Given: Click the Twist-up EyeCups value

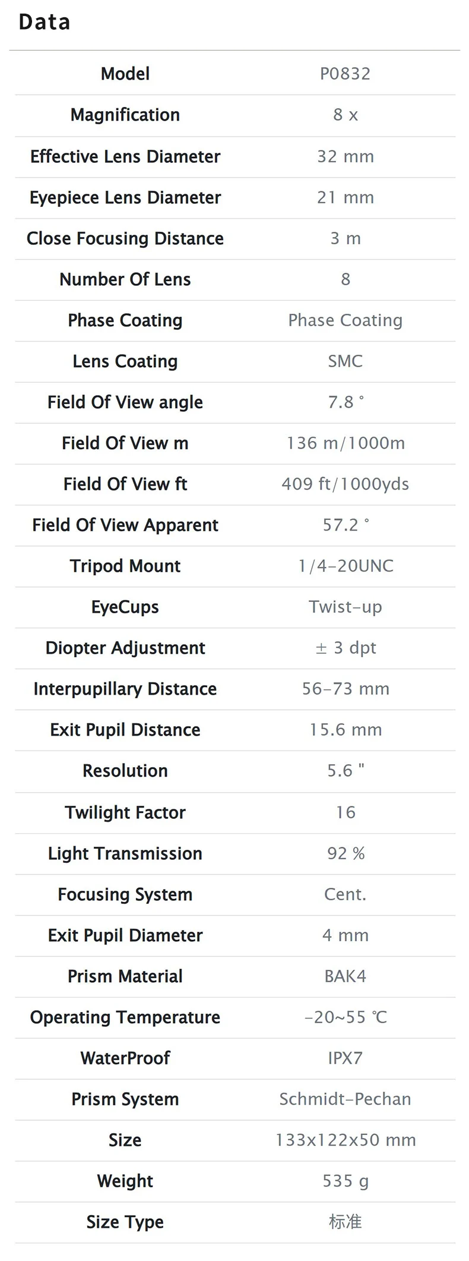Looking at the screenshot, I should point(345,607).
